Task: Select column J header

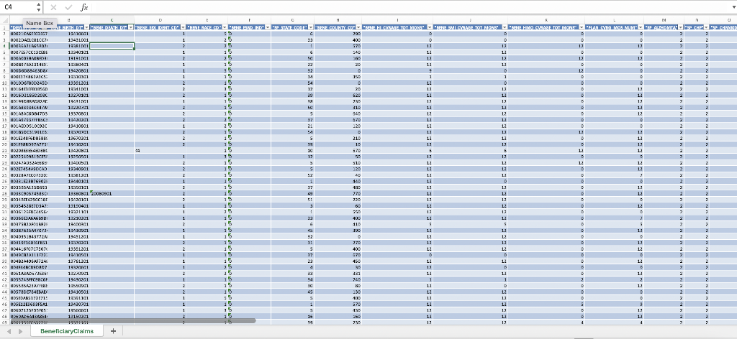Action: coord(470,20)
